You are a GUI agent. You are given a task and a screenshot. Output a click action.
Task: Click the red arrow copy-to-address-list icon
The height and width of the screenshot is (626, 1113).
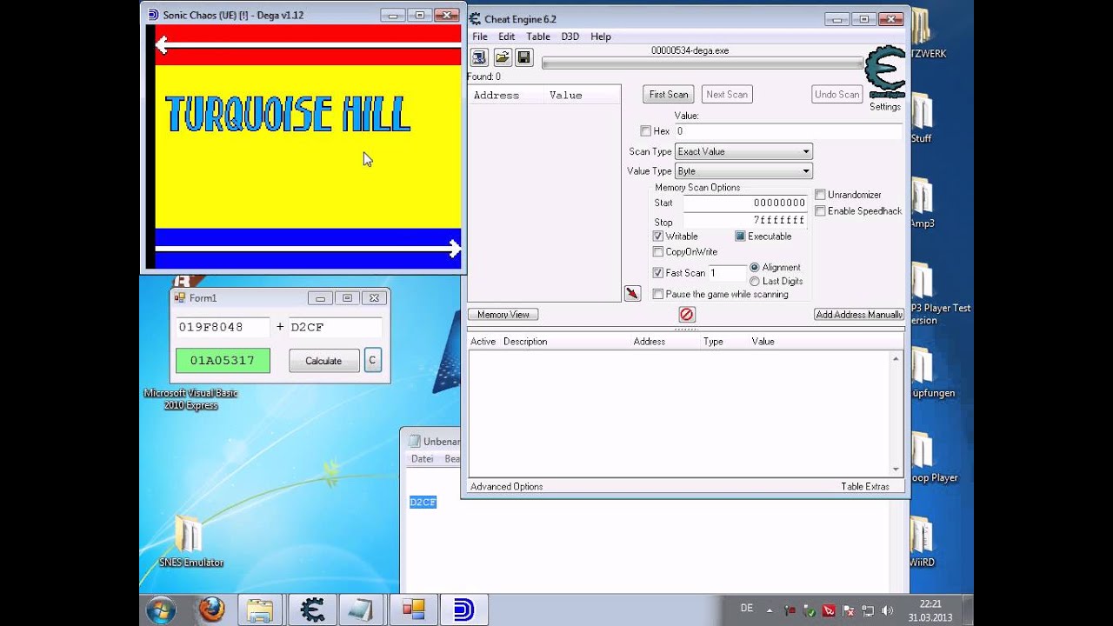(x=632, y=294)
